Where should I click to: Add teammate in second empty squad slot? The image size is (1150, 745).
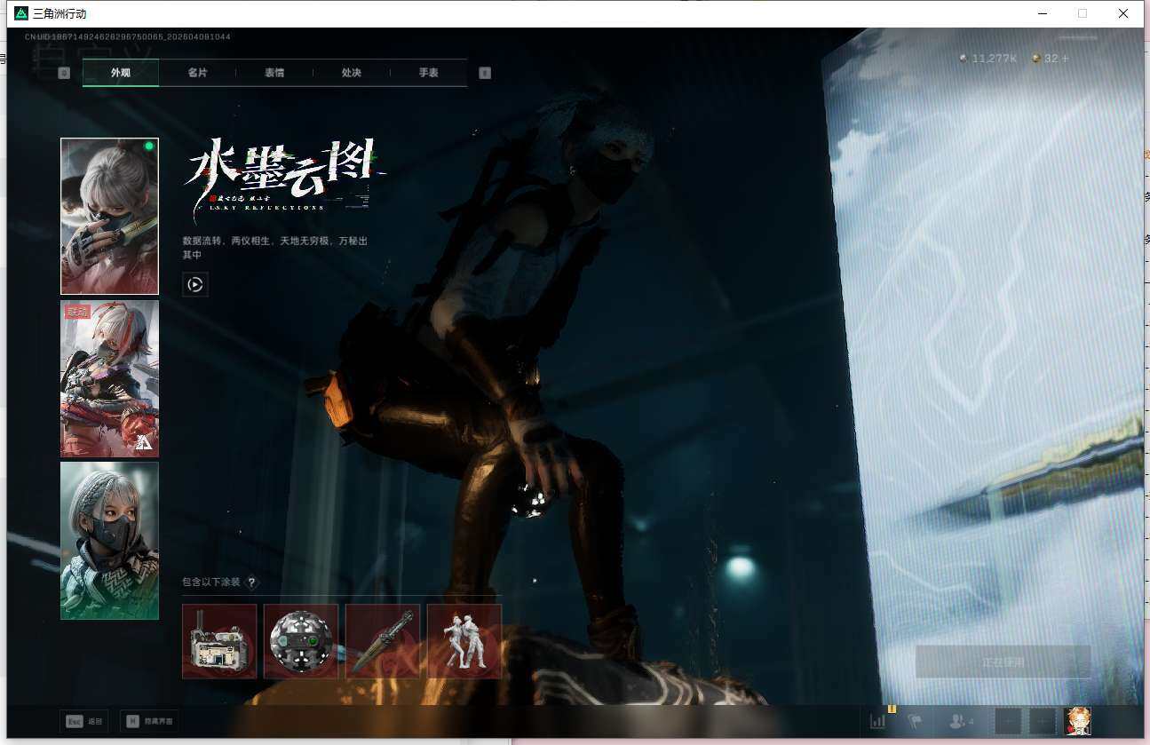[1043, 721]
